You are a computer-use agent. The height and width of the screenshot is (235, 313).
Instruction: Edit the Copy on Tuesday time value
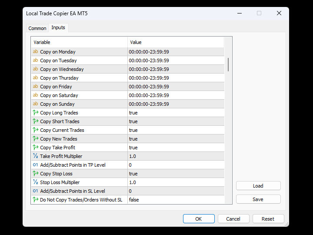[x=176, y=60]
